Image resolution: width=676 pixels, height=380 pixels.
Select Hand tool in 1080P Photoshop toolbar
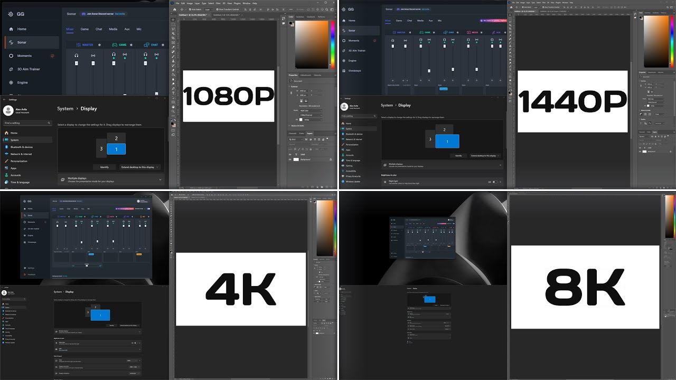coord(173,107)
